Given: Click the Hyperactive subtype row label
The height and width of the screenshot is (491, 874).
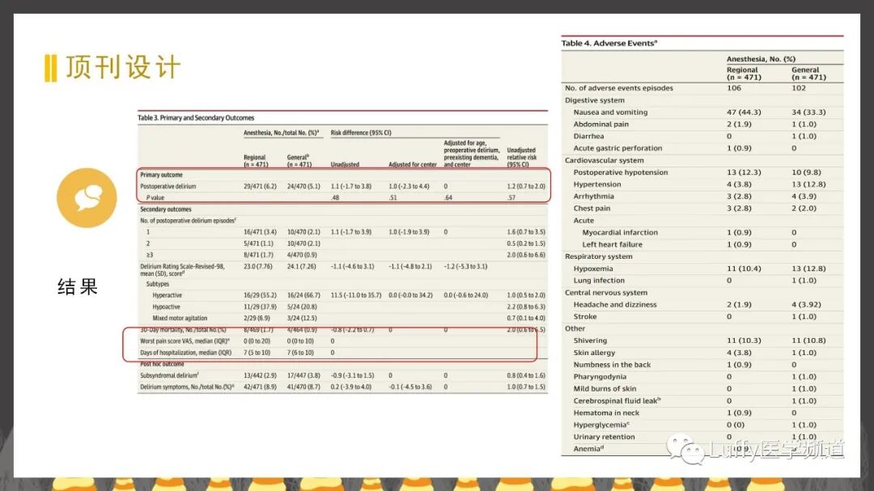Looking at the screenshot, I should click(x=168, y=294).
